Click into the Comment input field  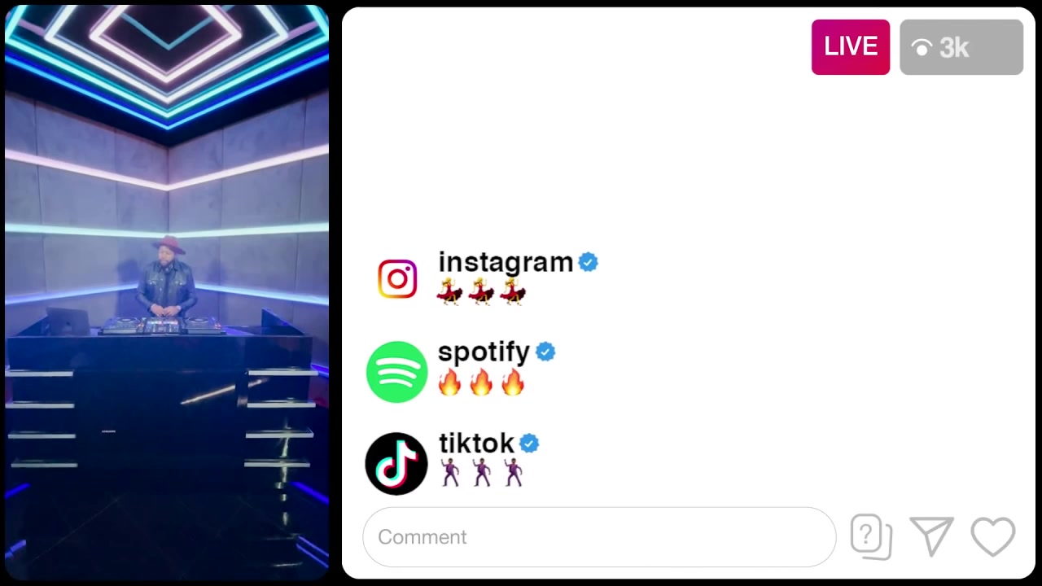click(x=599, y=537)
